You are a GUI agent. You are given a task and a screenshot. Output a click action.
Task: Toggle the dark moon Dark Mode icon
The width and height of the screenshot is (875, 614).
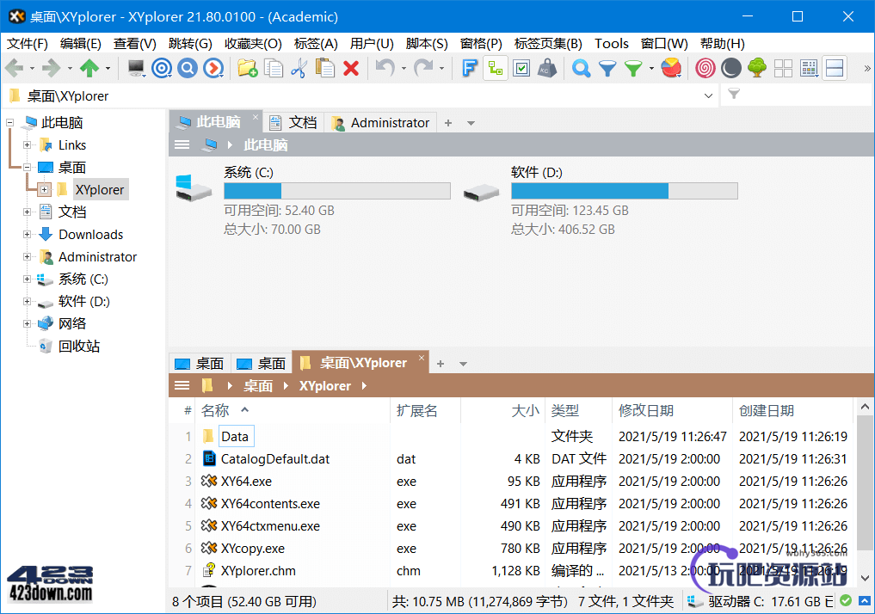(731, 69)
